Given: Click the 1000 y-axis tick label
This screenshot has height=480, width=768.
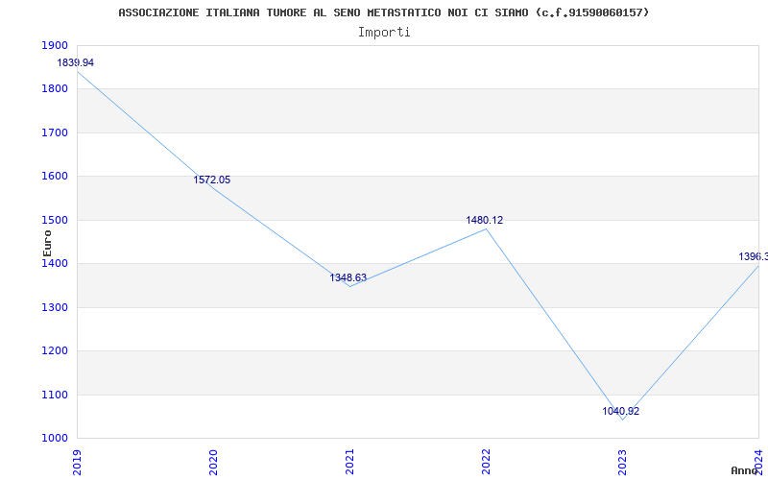Looking at the screenshot, I should pos(55,439).
